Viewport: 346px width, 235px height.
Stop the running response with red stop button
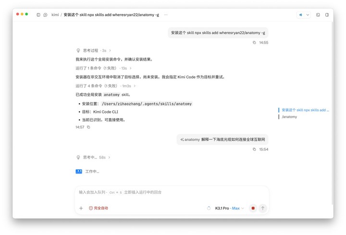(x=253, y=208)
